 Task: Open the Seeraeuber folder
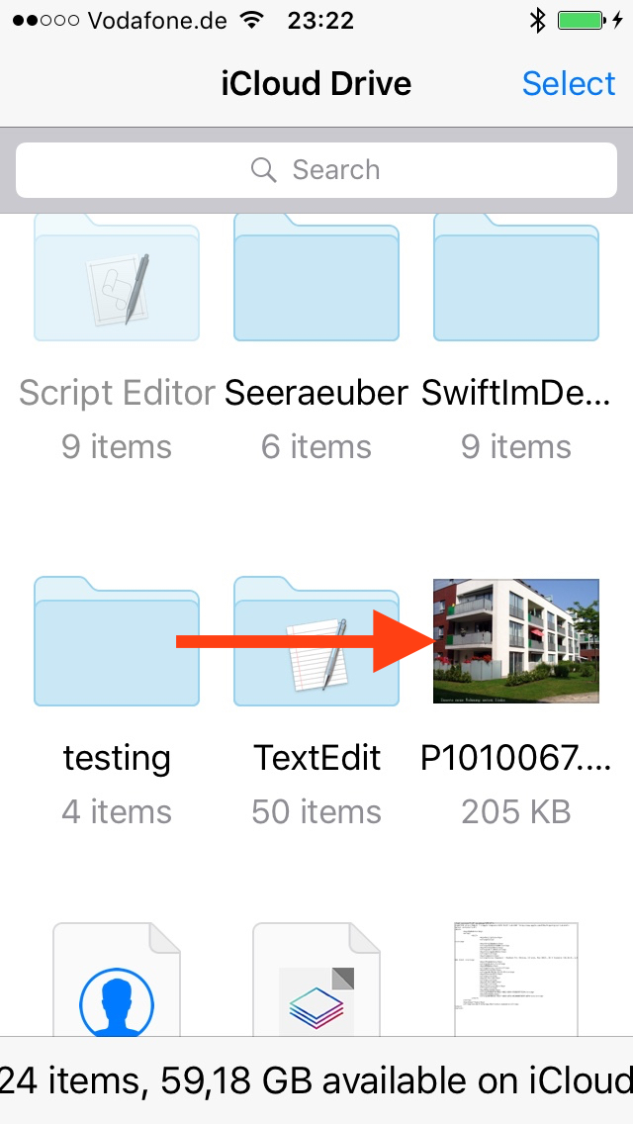[316, 282]
